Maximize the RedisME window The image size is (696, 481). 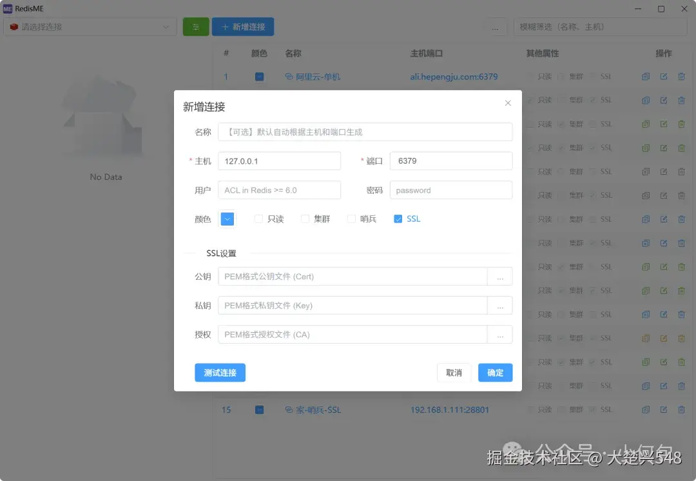coord(661,8)
